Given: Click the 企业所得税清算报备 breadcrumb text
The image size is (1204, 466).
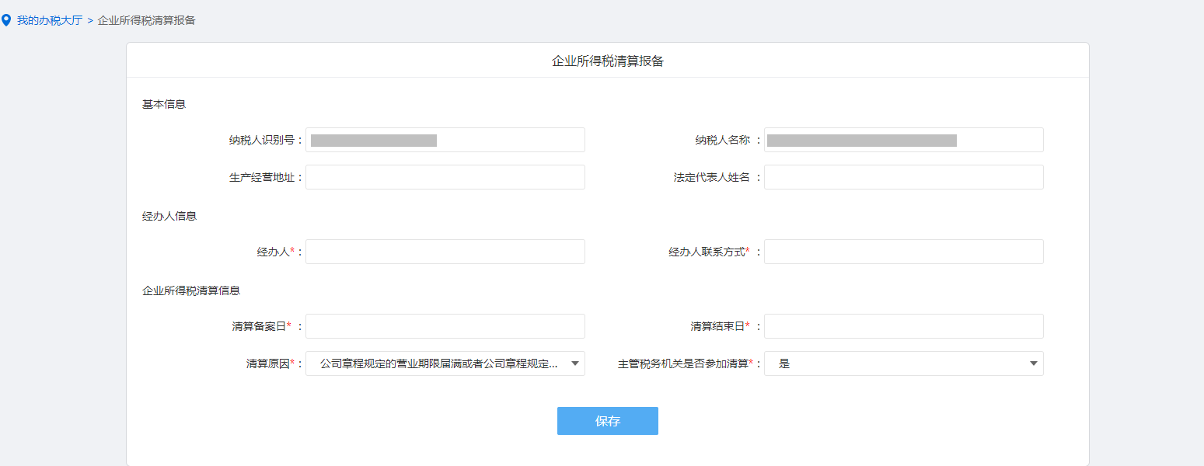Looking at the screenshot, I should (x=146, y=20).
